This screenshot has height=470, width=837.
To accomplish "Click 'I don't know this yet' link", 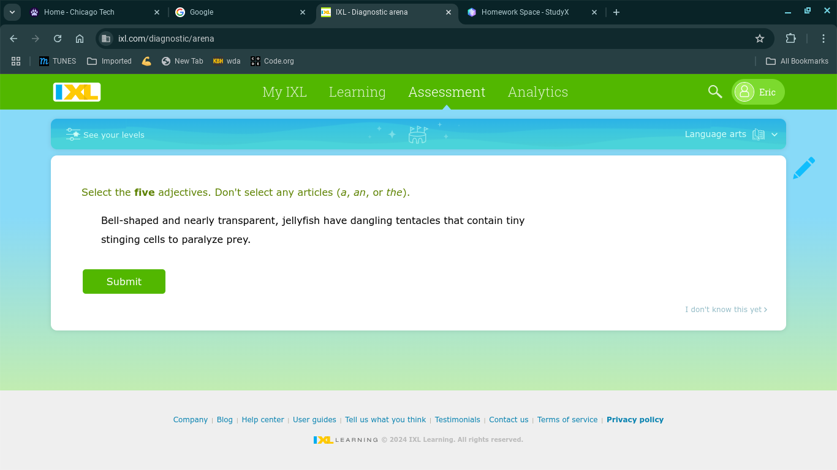I will [x=726, y=310].
